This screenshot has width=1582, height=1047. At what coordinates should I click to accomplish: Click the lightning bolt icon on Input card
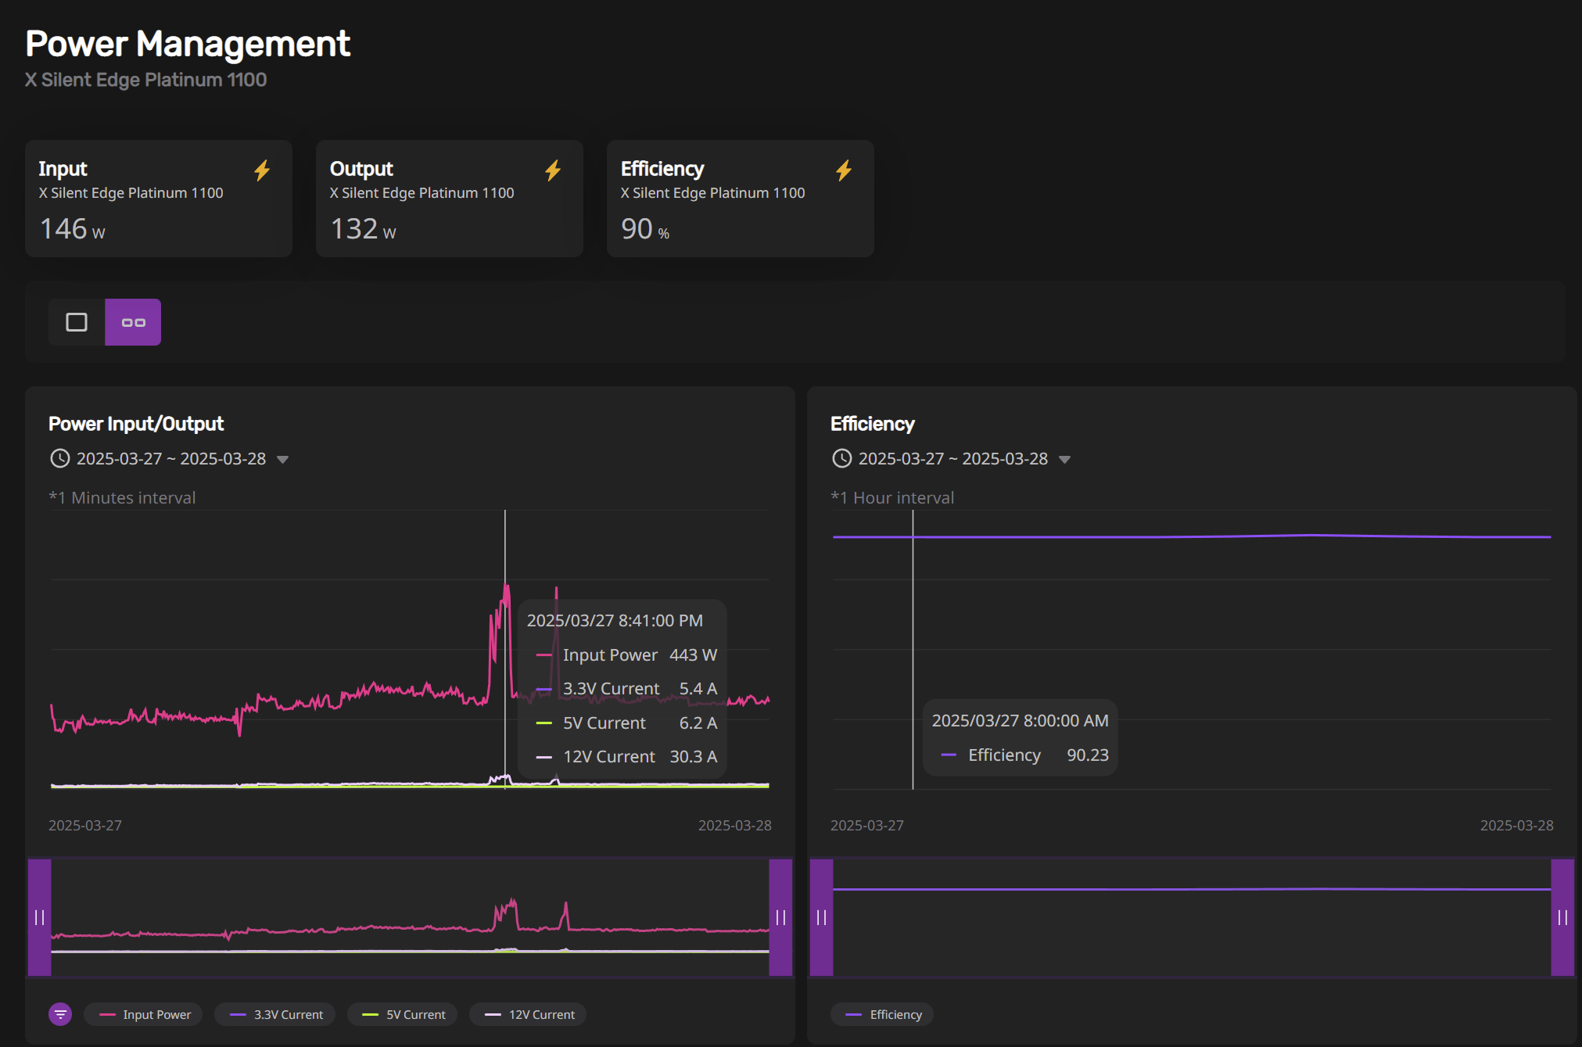(x=262, y=170)
